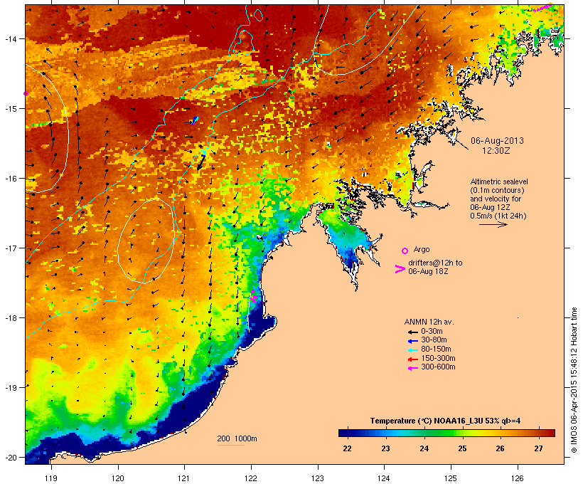
Task: Click the 0-30m depth label
Action: click(432, 332)
